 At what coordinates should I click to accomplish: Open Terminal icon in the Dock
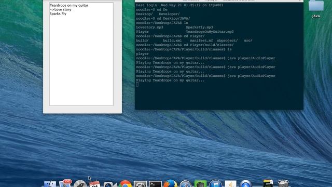[155, 184]
